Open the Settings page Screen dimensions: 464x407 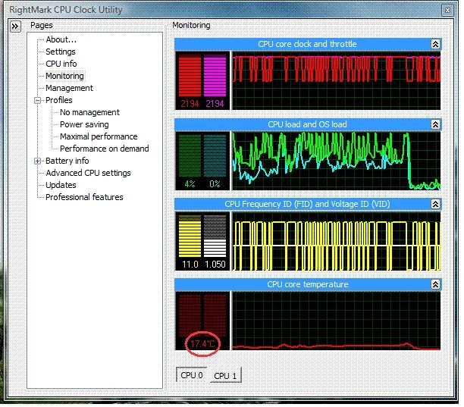(61, 52)
